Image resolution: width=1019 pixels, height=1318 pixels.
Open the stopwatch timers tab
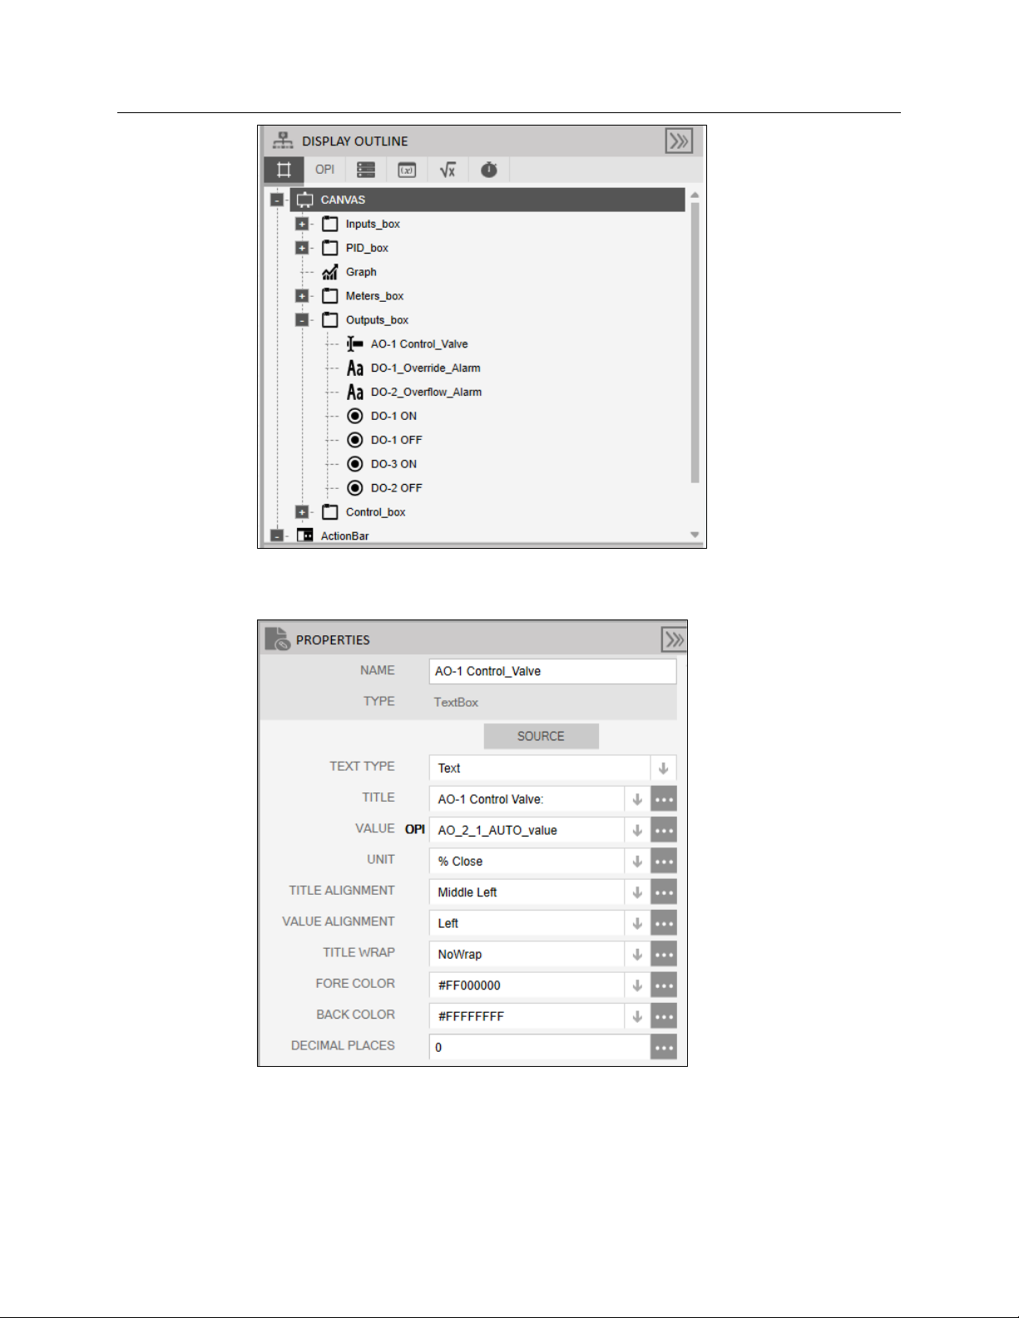tap(489, 170)
